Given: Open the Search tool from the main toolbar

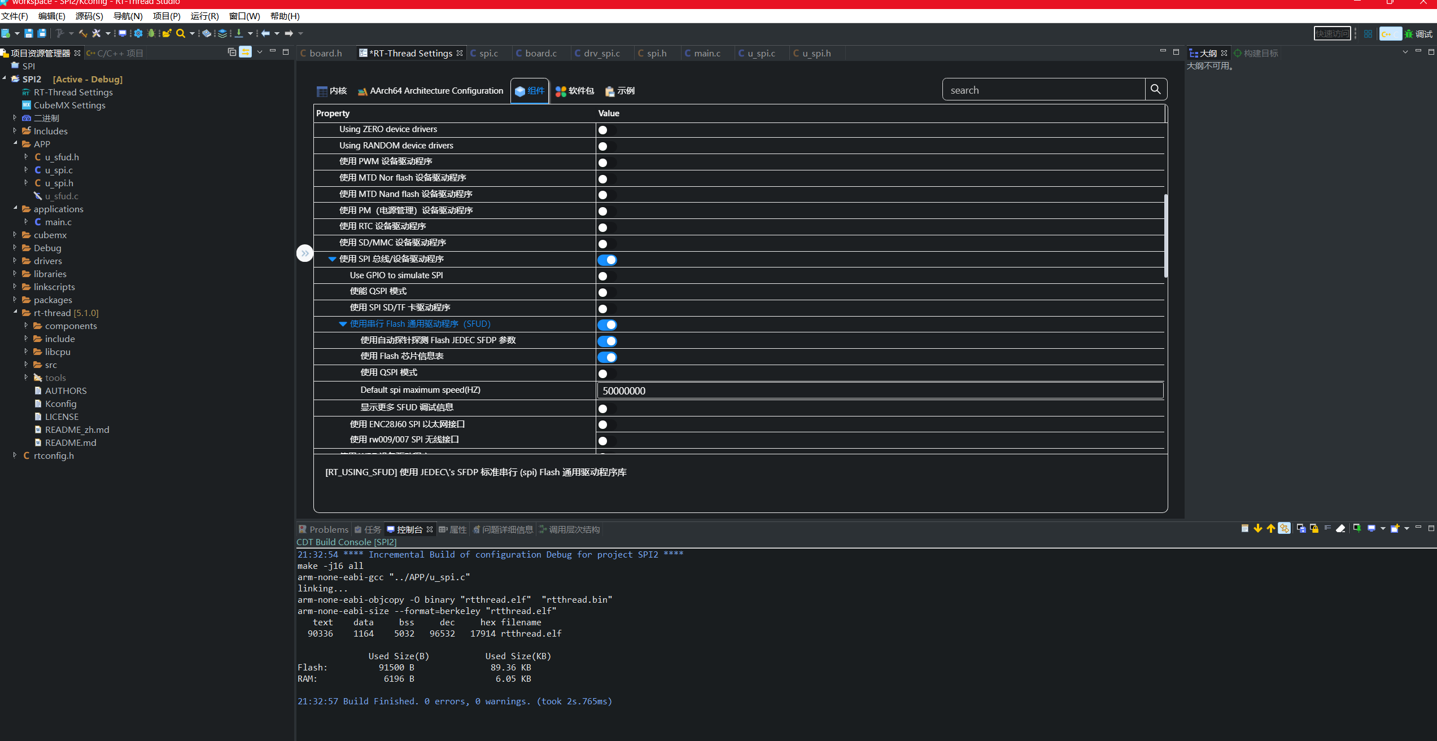Looking at the screenshot, I should click(180, 33).
